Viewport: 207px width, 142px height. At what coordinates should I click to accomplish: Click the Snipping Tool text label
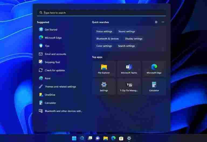[52, 62]
